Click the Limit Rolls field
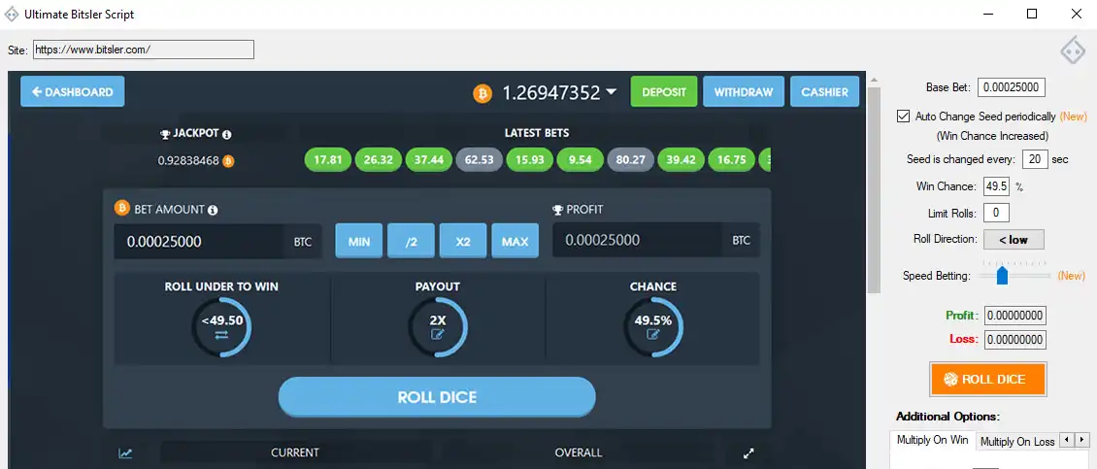The height and width of the screenshot is (469, 1097). 996,213
